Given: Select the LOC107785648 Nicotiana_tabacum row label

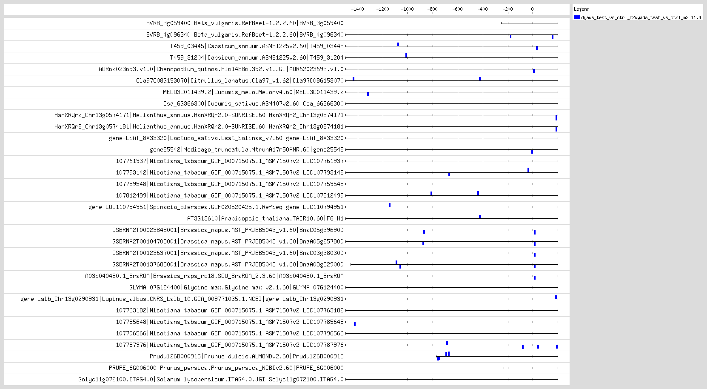Looking at the screenshot, I should pos(230,322).
